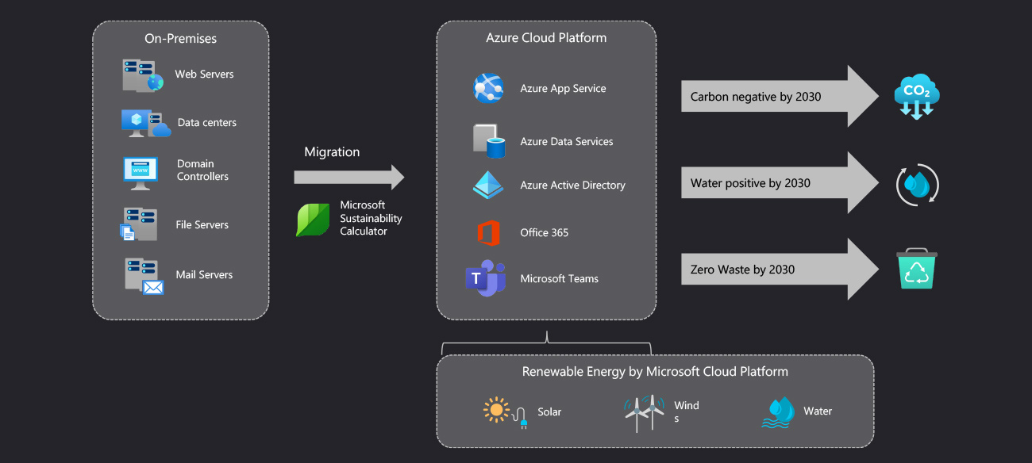This screenshot has height=463, width=1032.
Task: Click the Web Servers icon
Action: pos(142,75)
